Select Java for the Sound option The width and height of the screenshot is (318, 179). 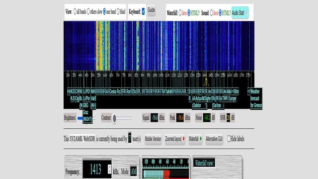click(211, 13)
